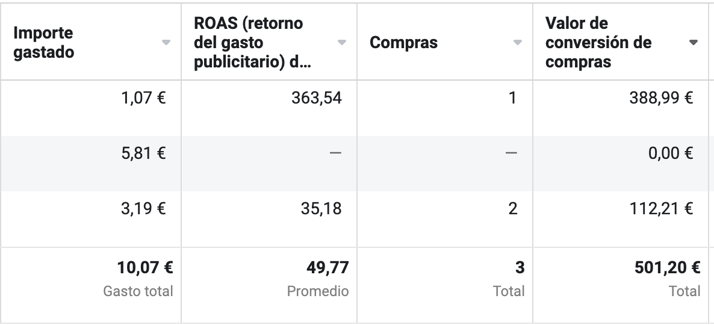Click the Valor de conversión de compras header
This screenshot has height=325, width=714.
(x=598, y=42)
